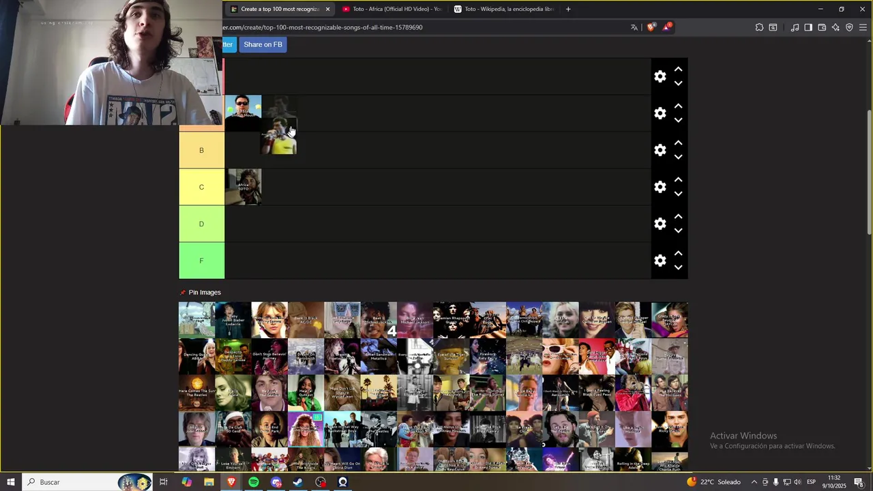
Task: Switch to the Toto - Wikipedia tab
Action: (504, 9)
